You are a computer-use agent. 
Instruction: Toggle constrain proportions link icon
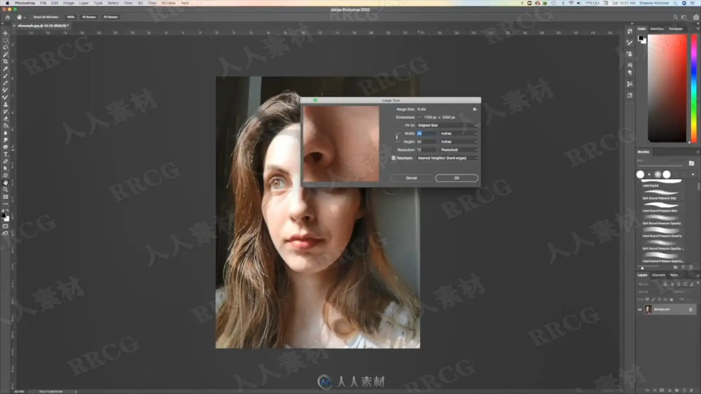tap(397, 138)
